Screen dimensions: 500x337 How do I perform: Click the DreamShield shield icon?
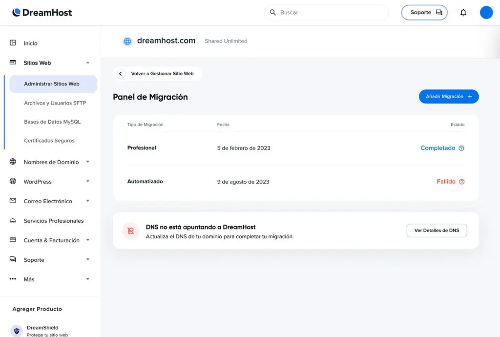pyautogui.click(x=17, y=331)
